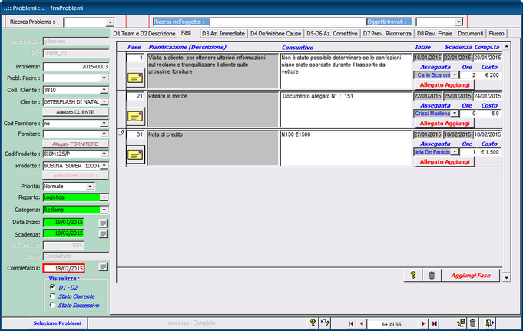Open the Reparto Logistica dropdown

click(104, 197)
